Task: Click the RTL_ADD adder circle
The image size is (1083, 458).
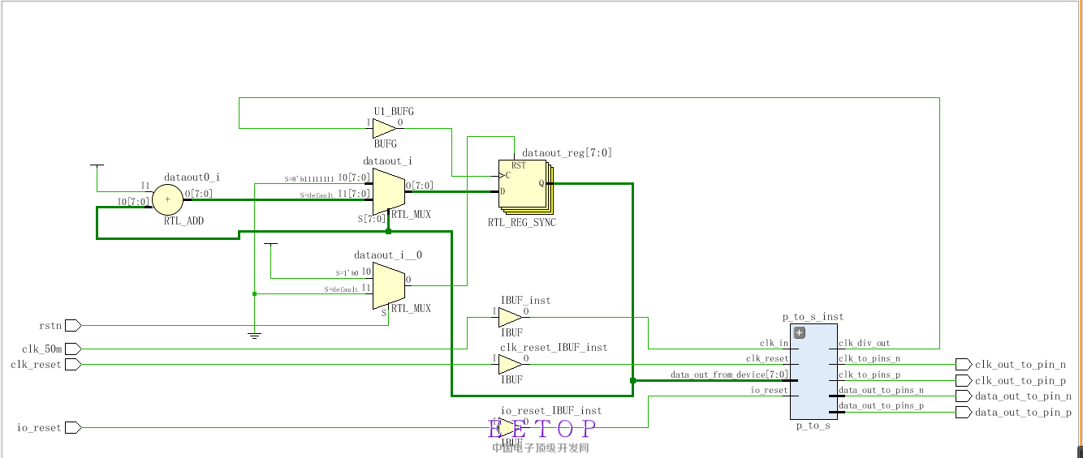Action: [168, 199]
